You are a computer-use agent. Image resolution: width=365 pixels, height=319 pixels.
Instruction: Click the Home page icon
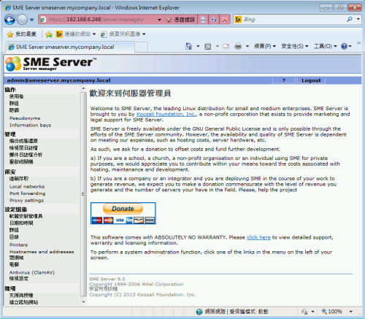(x=188, y=46)
